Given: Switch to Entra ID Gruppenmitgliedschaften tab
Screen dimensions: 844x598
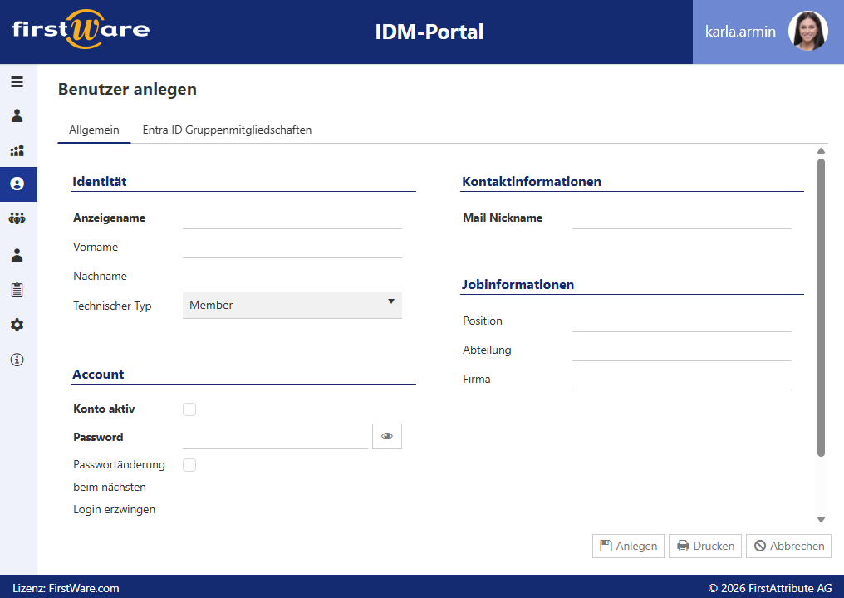Looking at the screenshot, I should tap(227, 130).
